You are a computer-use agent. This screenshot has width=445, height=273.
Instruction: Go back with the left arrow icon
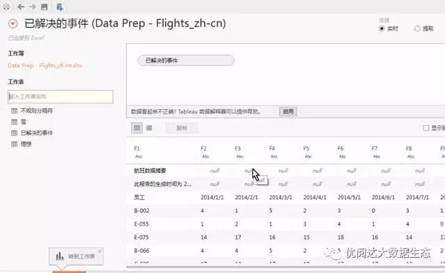coord(21,7)
